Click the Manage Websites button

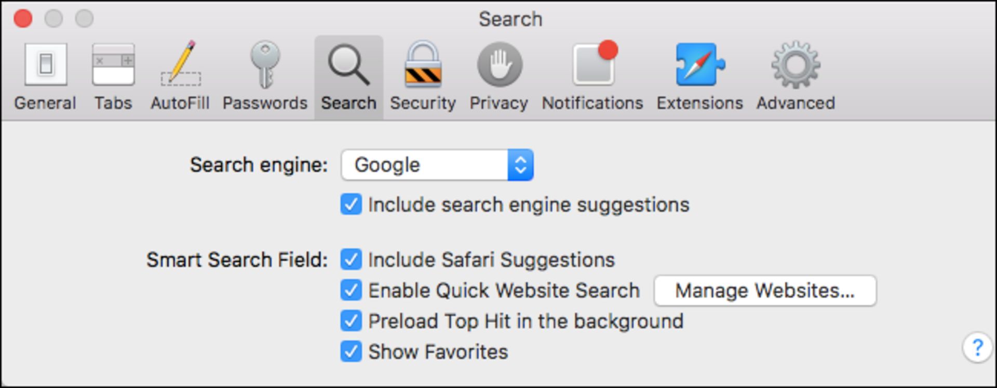[765, 290]
